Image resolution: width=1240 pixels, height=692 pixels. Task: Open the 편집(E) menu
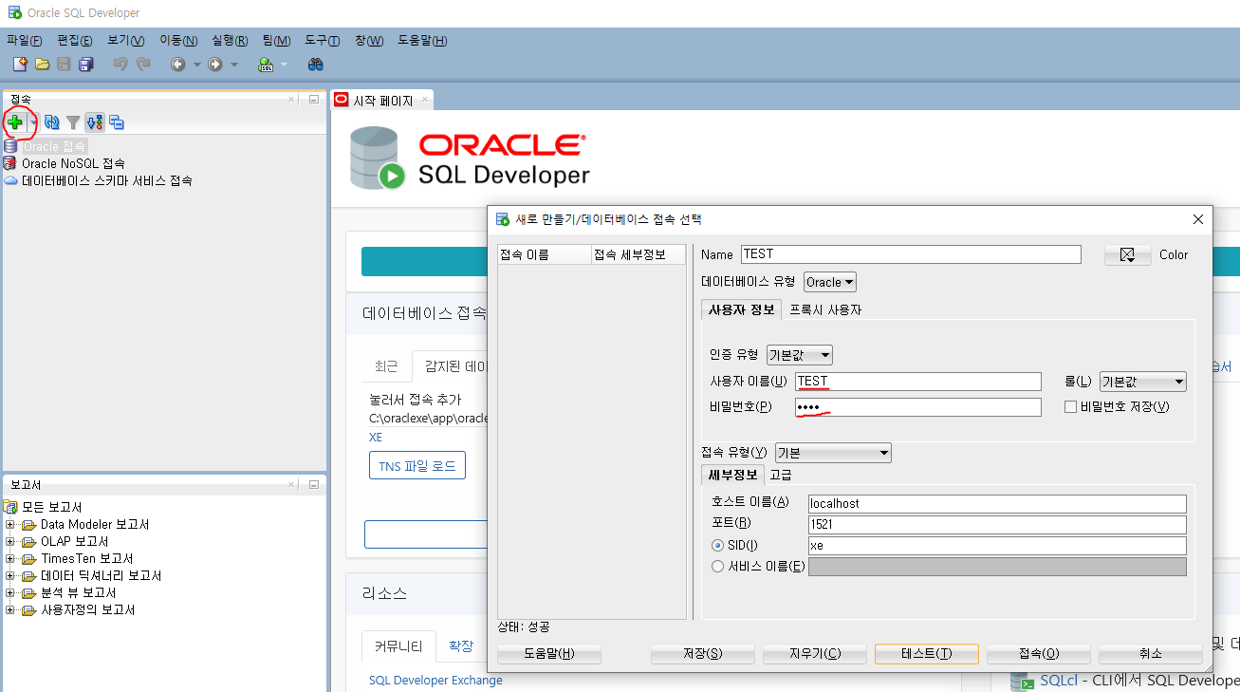tap(75, 40)
